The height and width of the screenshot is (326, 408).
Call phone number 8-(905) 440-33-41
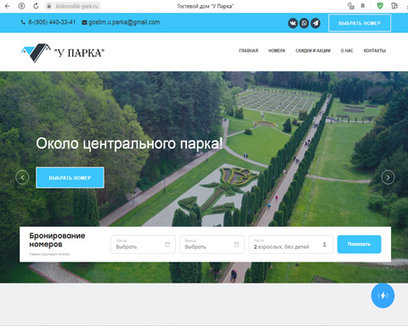click(x=52, y=22)
